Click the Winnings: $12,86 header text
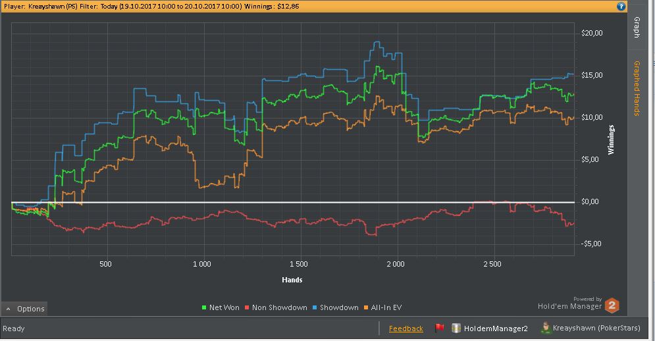The image size is (655, 341). pyautogui.click(x=271, y=7)
